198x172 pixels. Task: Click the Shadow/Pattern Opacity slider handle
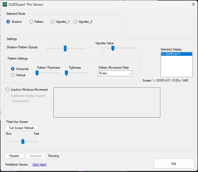[65, 49]
